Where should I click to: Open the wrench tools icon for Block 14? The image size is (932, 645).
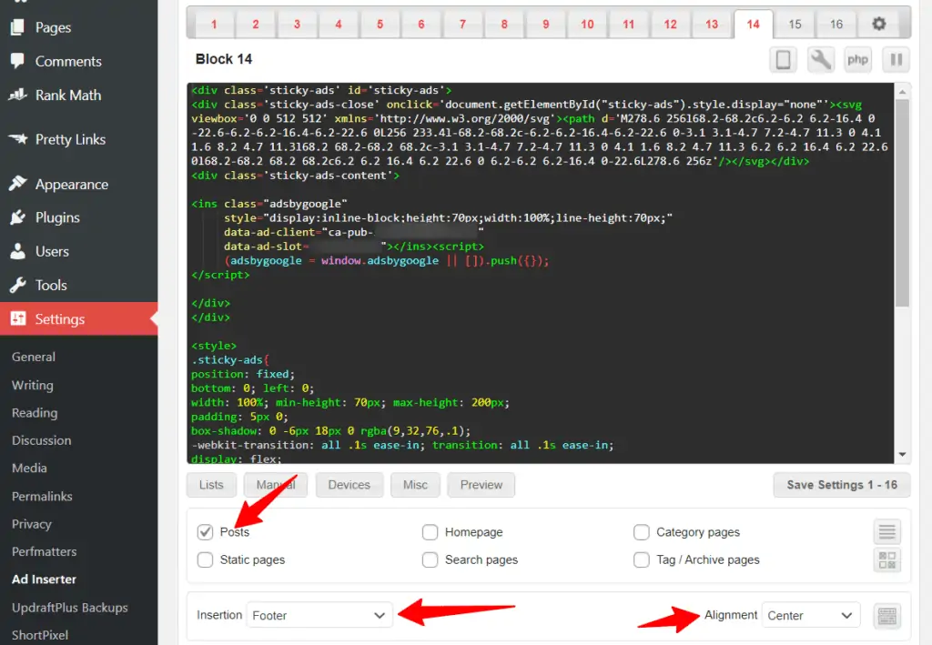click(x=820, y=59)
